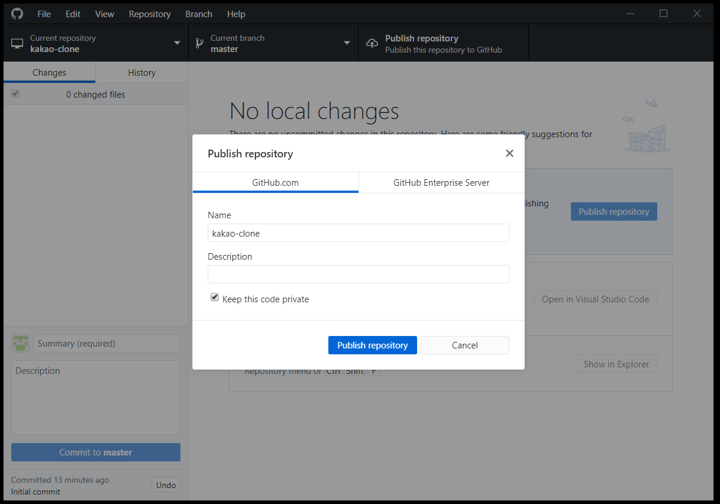Open the Branch menu
The image size is (720, 504).
(x=199, y=14)
